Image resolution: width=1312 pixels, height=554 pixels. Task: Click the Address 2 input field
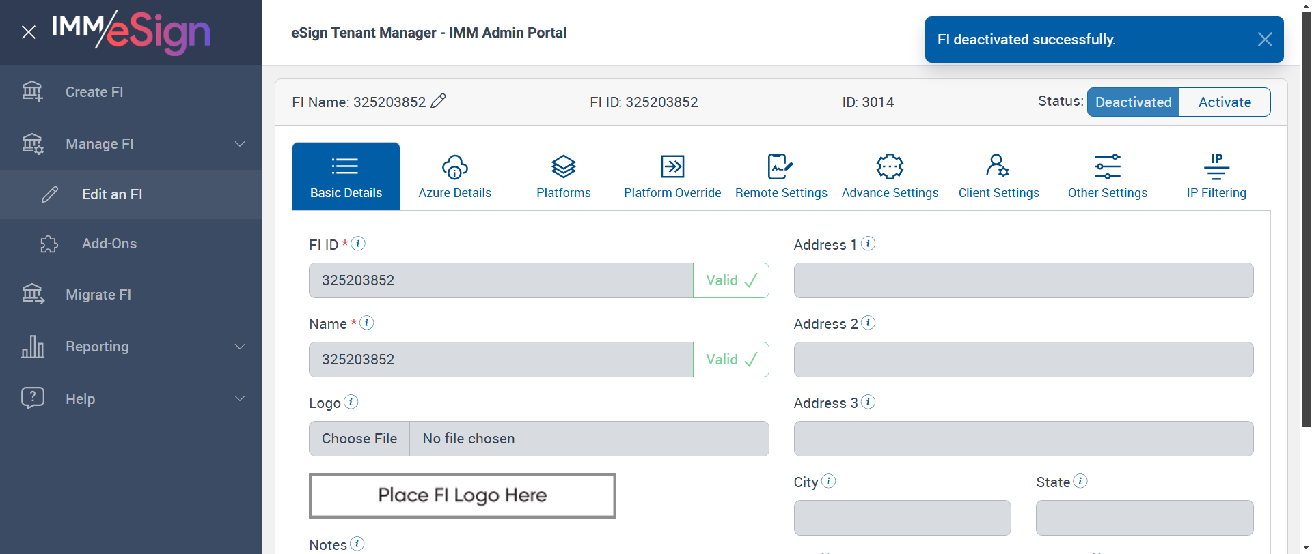click(x=1023, y=360)
